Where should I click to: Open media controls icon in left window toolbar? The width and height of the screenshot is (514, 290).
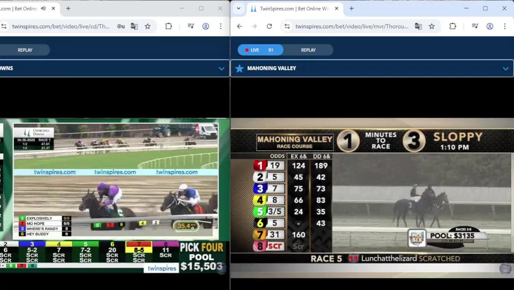tap(191, 26)
